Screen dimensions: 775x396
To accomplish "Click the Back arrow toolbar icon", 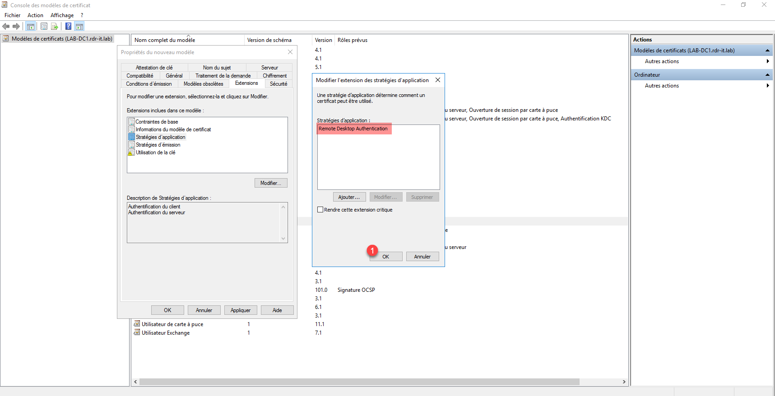I will coord(6,27).
